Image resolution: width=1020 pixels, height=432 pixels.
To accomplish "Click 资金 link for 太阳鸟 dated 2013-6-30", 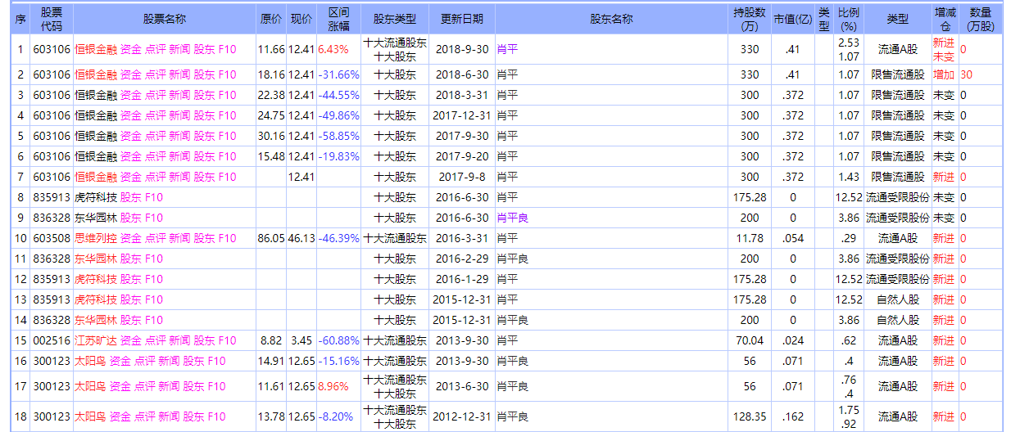I will (120, 386).
